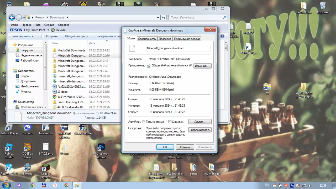Image resolution: width=336 pixels, height=189 pixels.
Task: Toggle the Скрытый attribute checkbox
Action: pos(170,122)
